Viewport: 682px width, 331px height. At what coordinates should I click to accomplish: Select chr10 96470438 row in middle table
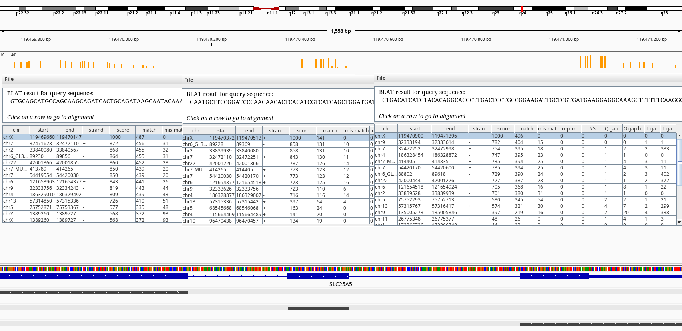pyautogui.click(x=278, y=221)
